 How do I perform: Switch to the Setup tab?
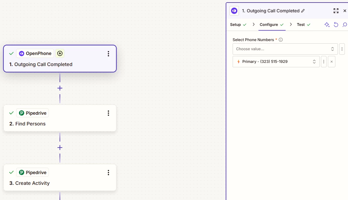[238, 24]
